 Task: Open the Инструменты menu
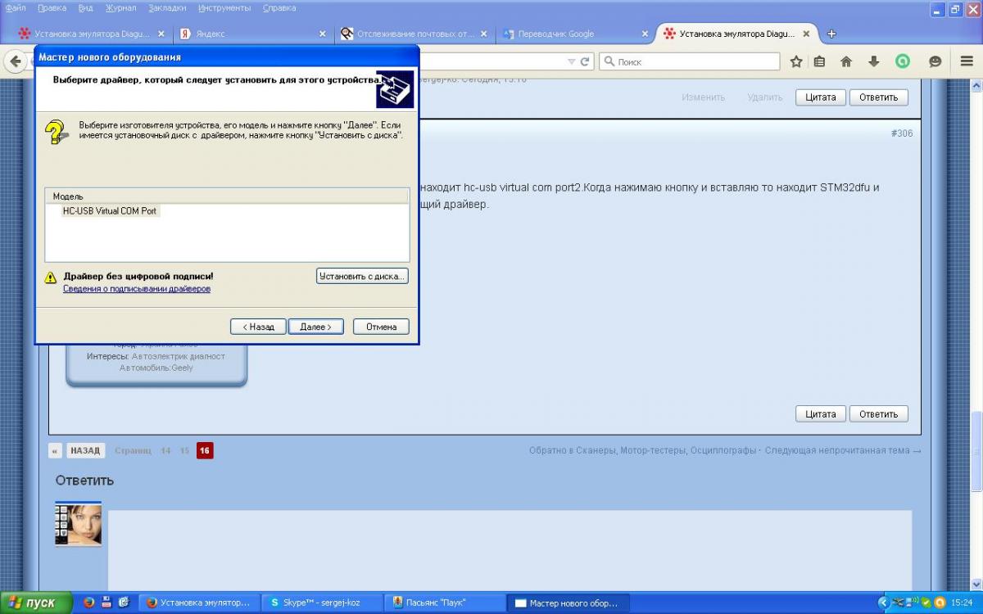point(224,8)
